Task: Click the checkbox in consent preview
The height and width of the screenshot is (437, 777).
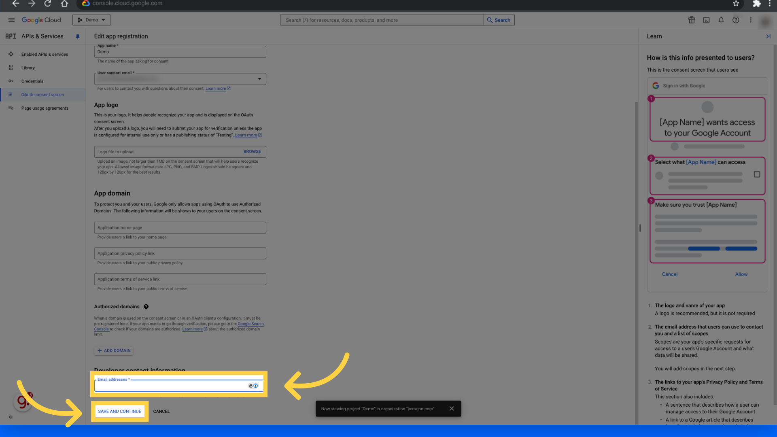Action: [x=757, y=174]
